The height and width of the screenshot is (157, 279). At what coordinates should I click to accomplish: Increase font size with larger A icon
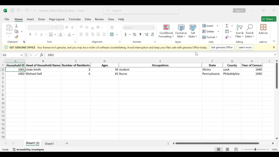(67, 27)
